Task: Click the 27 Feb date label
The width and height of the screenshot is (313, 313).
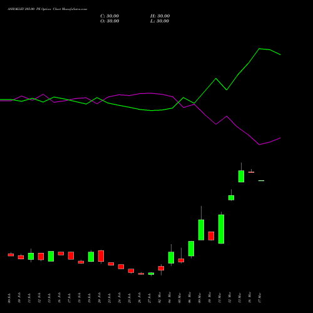Action: click(x=150, y=298)
